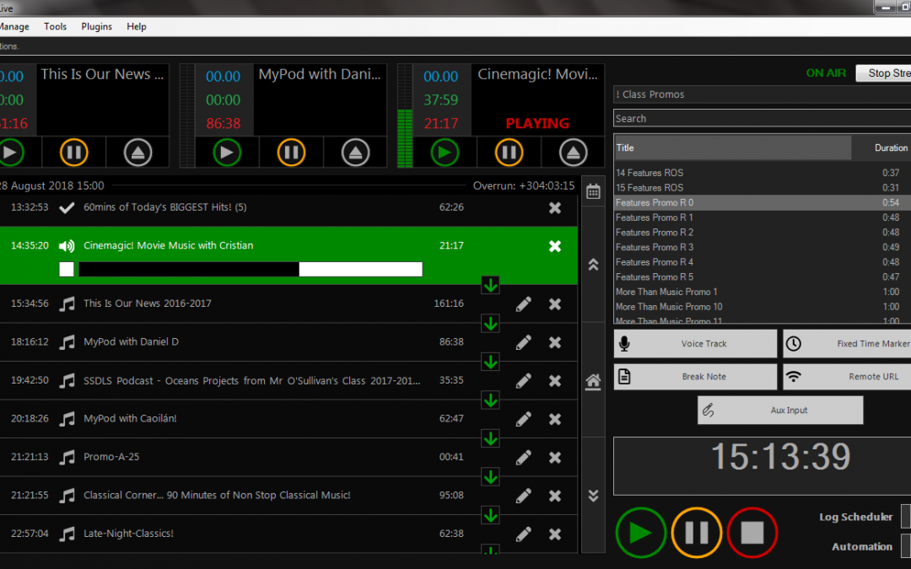Click the white square in the playing row
Viewport: 911px width, 569px height.
click(67, 269)
